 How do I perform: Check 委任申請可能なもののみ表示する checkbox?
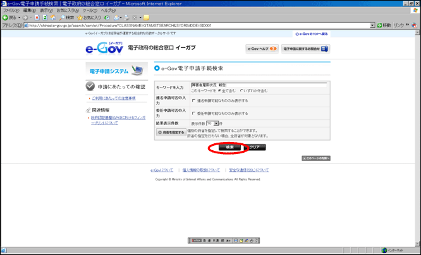click(193, 113)
